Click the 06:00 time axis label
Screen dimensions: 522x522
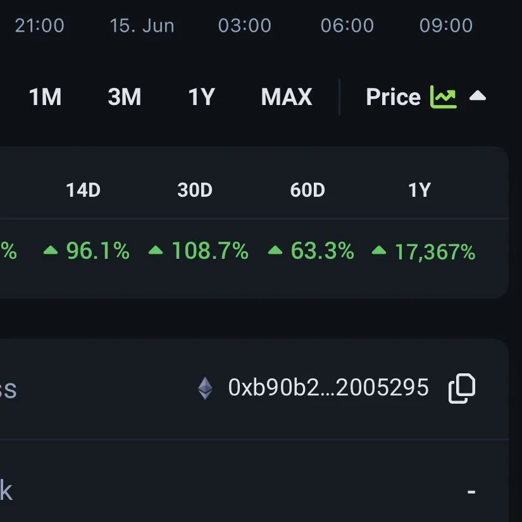point(347,26)
